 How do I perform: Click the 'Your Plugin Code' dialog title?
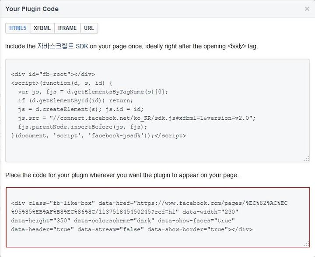point(32,9)
